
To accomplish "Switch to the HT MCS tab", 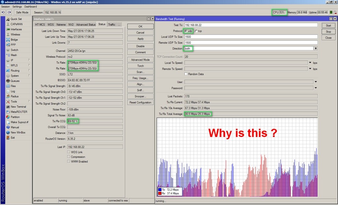I will (x=40, y=24).
